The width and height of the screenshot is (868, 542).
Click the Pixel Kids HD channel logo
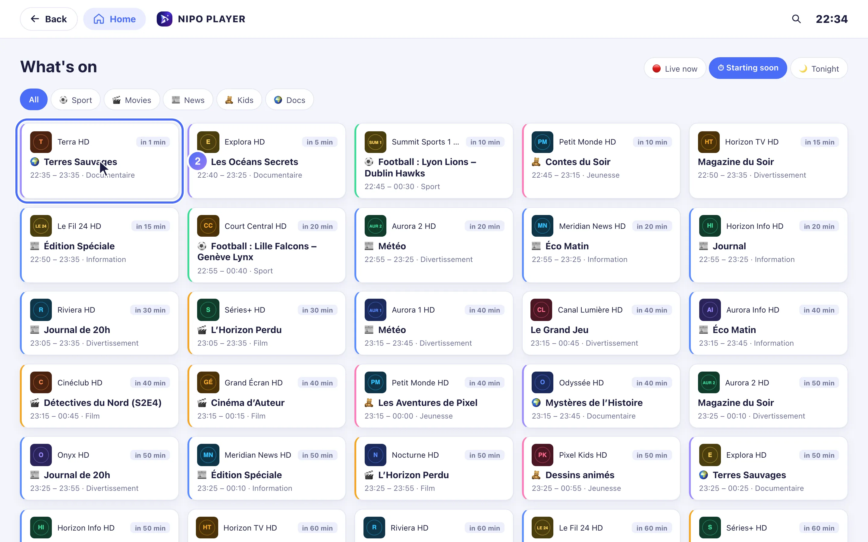pos(542,455)
